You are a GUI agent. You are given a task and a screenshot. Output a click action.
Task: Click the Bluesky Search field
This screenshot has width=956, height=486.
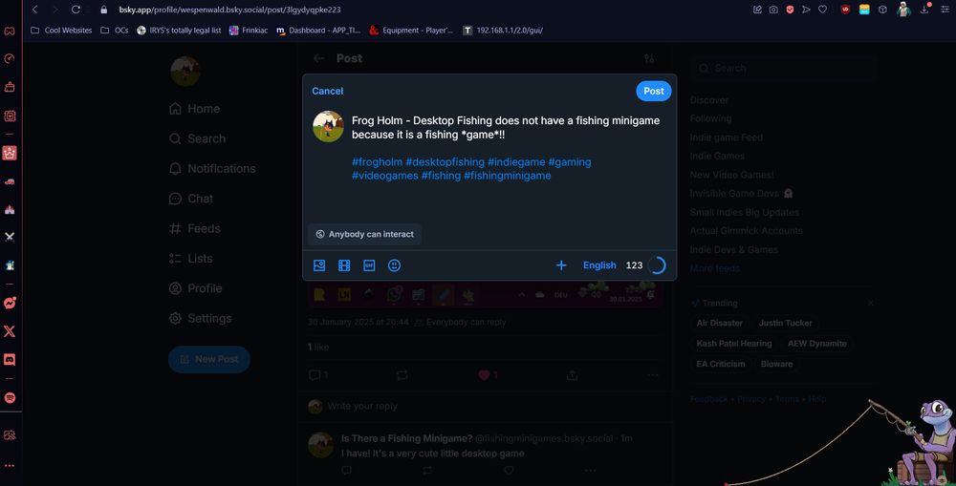coord(783,68)
